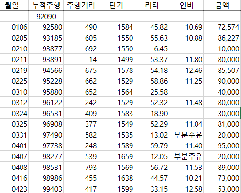Select the liters cell 18.90

coord(152,113)
